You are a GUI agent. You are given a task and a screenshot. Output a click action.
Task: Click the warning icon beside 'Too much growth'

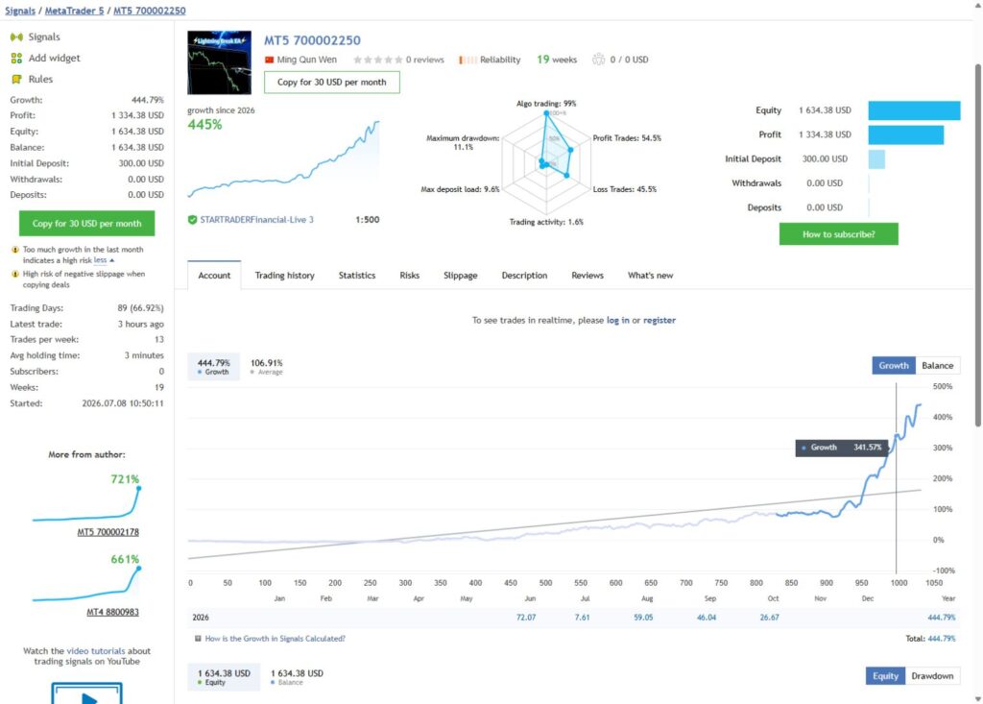[x=15, y=250]
